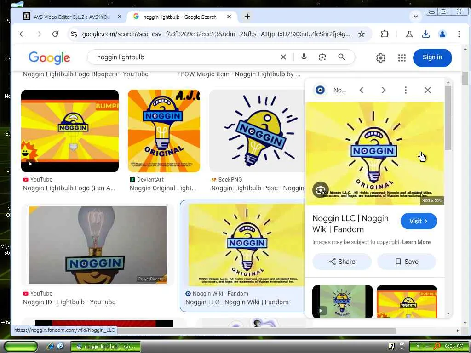This screenshot has height=353, width=471.
Task: Go back to previous page in browser
Action: point(22,34)
